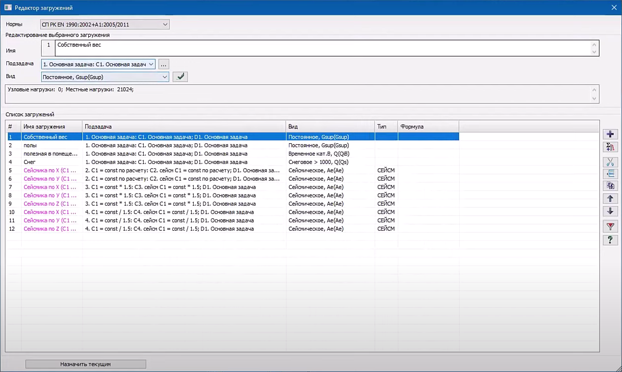
Task: Select the Снег load case row
Action: pos(30,162)
